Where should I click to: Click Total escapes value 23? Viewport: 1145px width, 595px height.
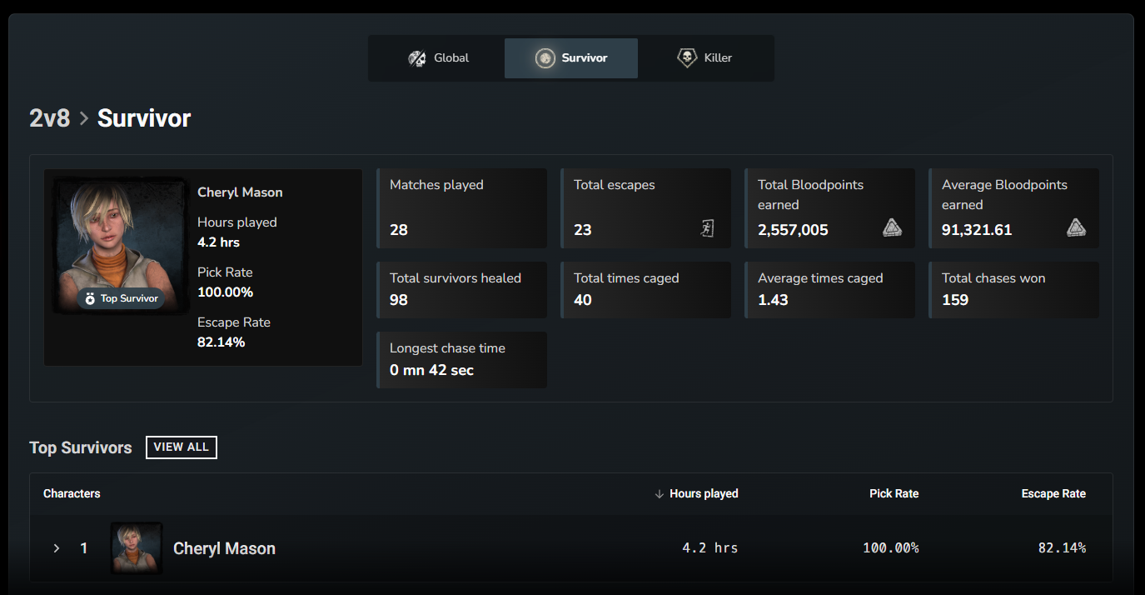582,230
